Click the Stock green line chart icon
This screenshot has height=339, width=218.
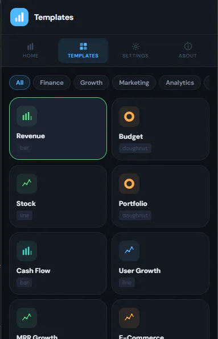point(27,183)
